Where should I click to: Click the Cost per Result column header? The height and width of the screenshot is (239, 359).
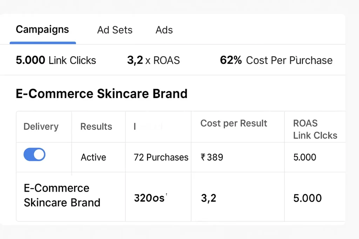(x=233, y=123)
